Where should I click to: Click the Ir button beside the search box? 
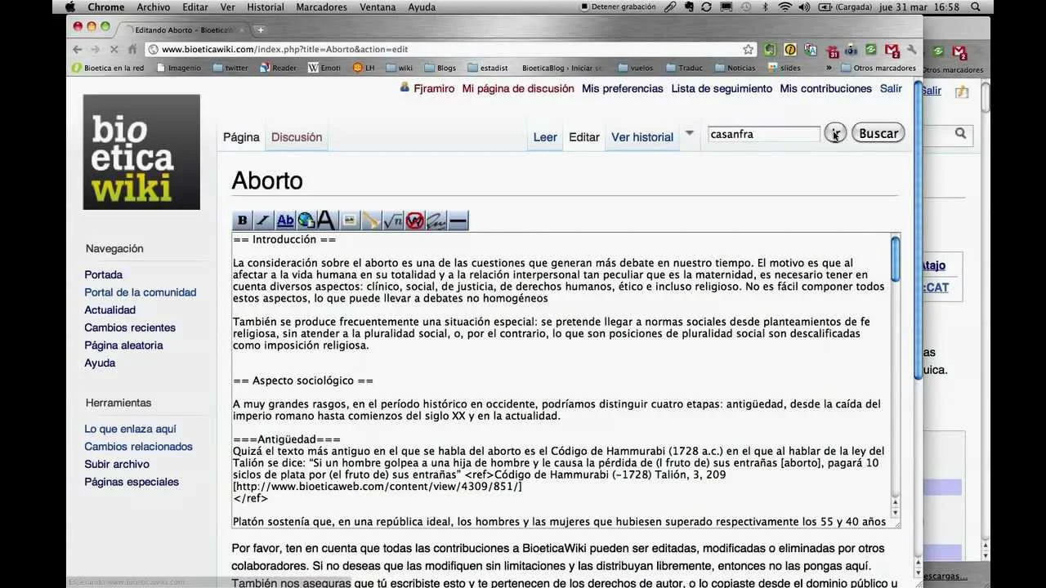835,133
